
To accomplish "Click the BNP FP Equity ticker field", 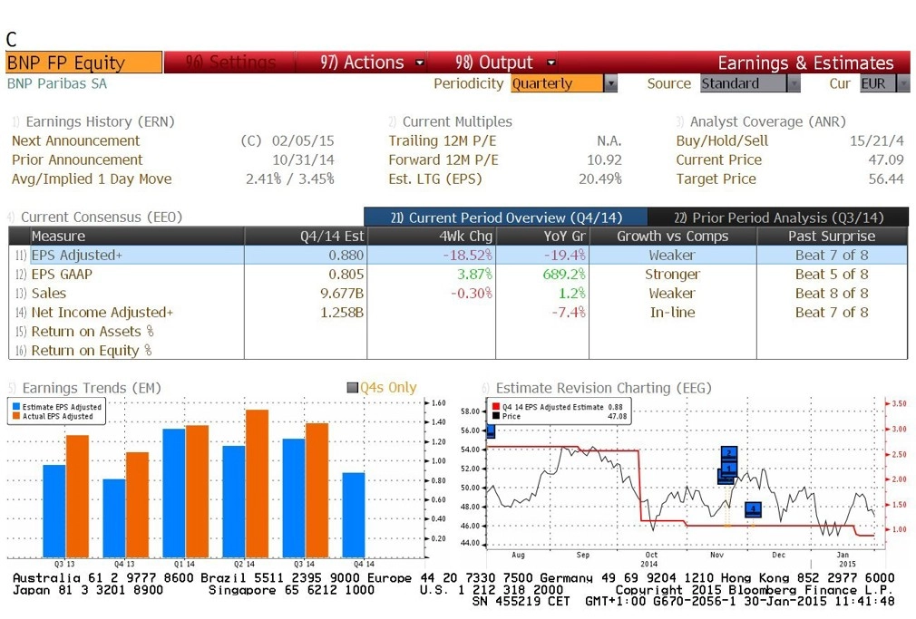I will [x=84, y=63].
